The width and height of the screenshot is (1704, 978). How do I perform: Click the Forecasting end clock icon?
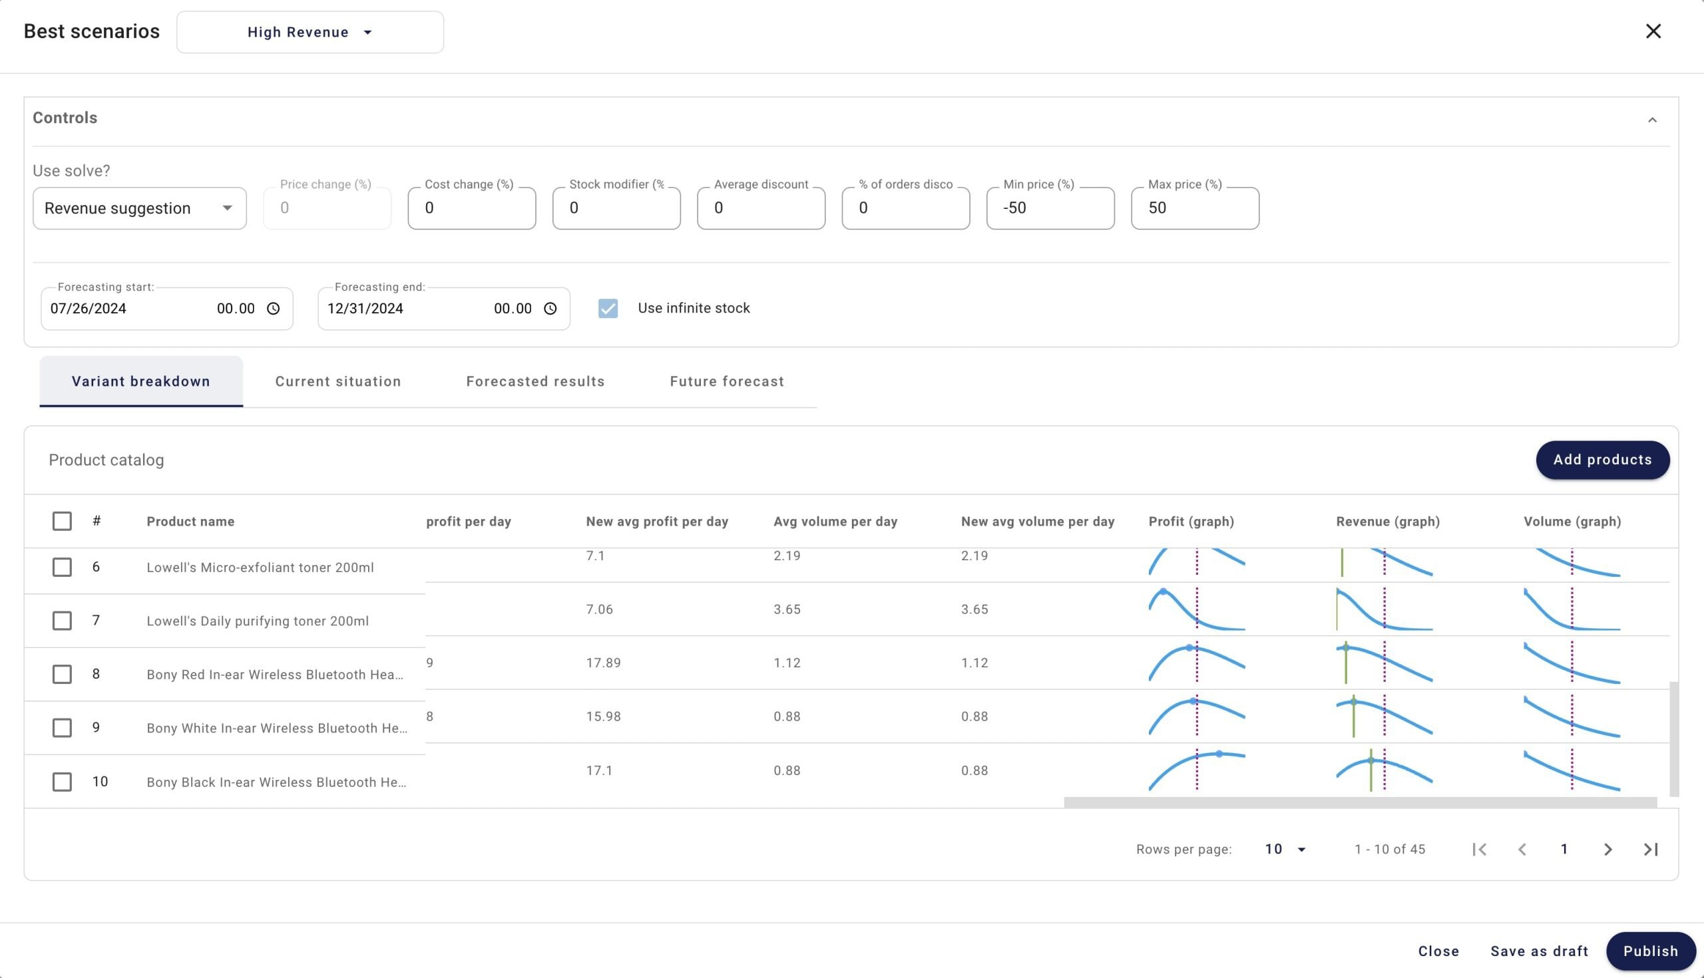tap(550, 308)
